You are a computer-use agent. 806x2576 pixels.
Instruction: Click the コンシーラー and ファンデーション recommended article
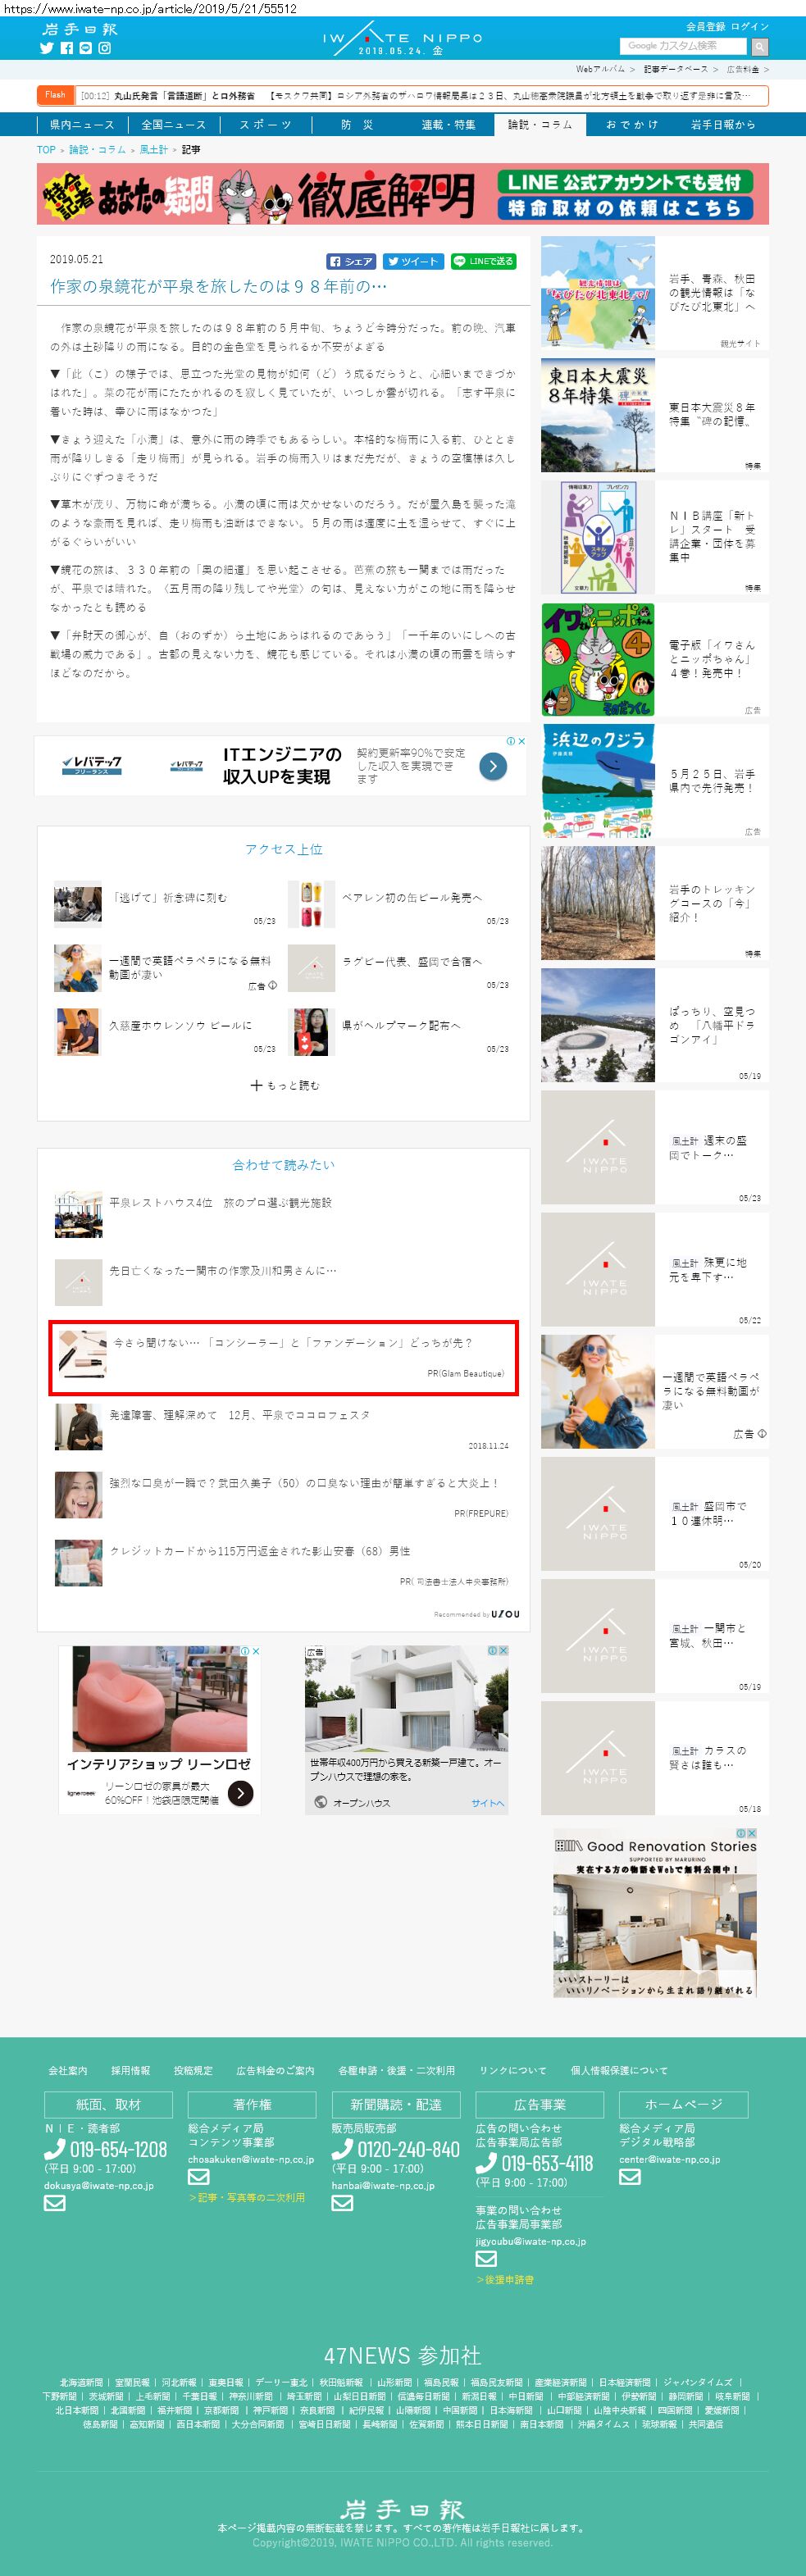tap(283, 1357)
